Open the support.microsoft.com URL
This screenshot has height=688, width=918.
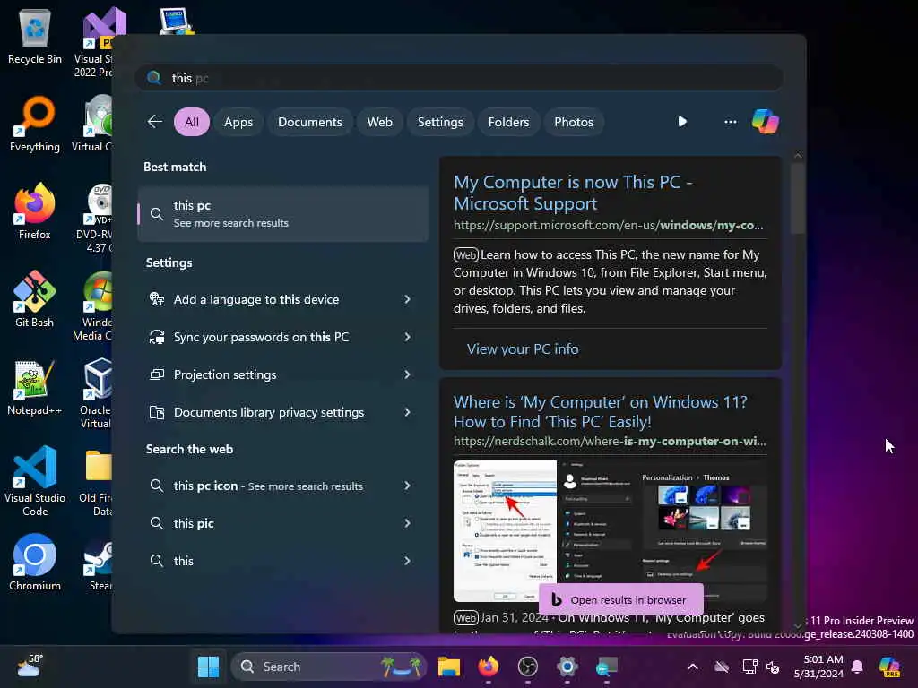(x=608, y=225)
